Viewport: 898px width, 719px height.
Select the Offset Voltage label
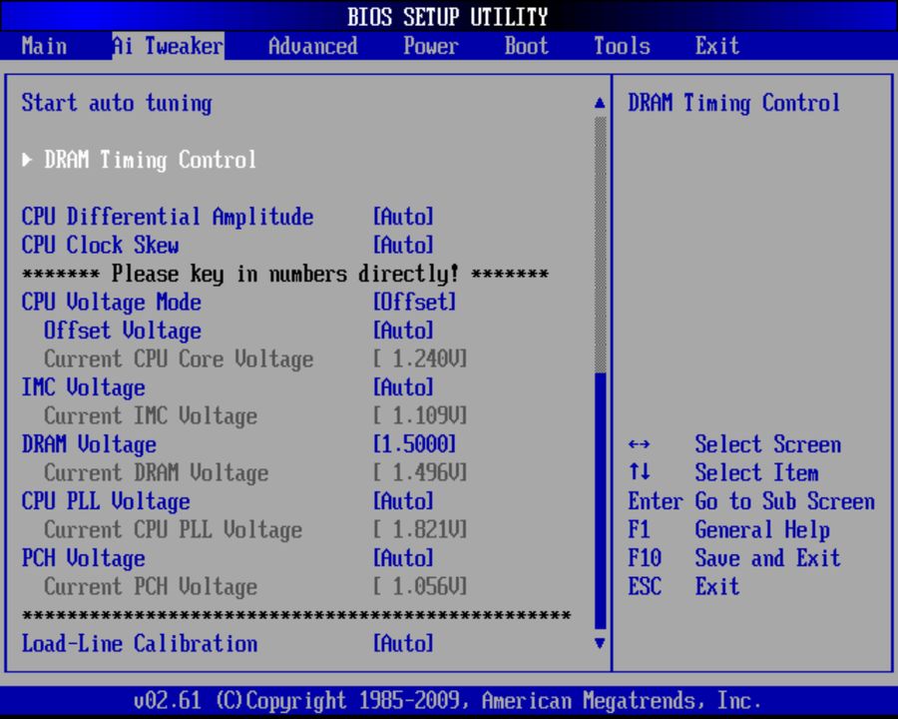click(x=123, y=331)
